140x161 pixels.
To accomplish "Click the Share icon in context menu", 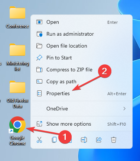I will [99, 140].
